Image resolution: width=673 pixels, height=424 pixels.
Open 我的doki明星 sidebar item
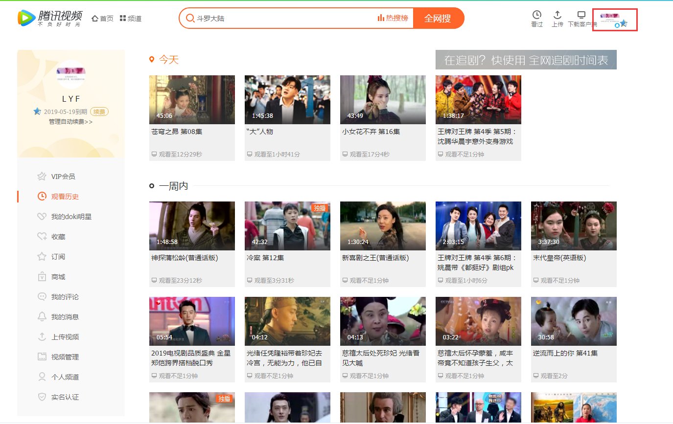click(70, 217)
